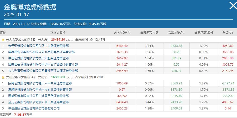Viewport: 237px width, 118px height.
Task: Click the 排序 column header
Action: pos(3,32)
